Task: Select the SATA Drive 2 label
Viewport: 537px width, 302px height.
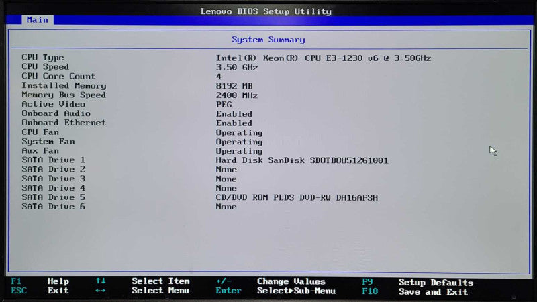Action: [x=53, y=169]
